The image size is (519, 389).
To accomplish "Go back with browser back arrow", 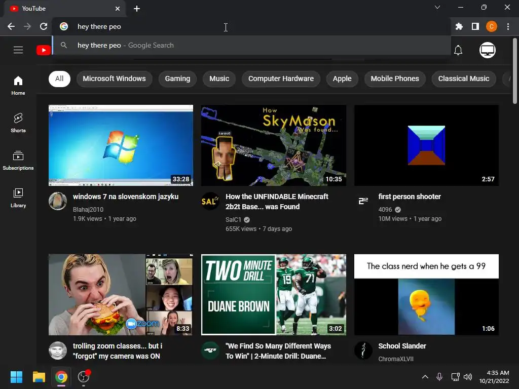I will point(11,26).
